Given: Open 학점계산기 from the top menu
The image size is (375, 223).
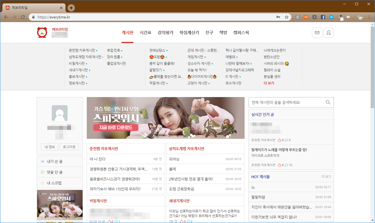Looking at the screenshot, I should 189,33.
